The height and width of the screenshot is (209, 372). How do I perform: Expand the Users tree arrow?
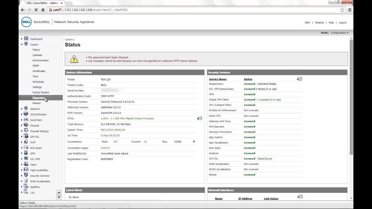22,165
